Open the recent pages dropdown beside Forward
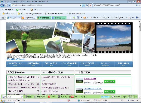141x103 pixels. pyautogui.click(x=9, y=5)
